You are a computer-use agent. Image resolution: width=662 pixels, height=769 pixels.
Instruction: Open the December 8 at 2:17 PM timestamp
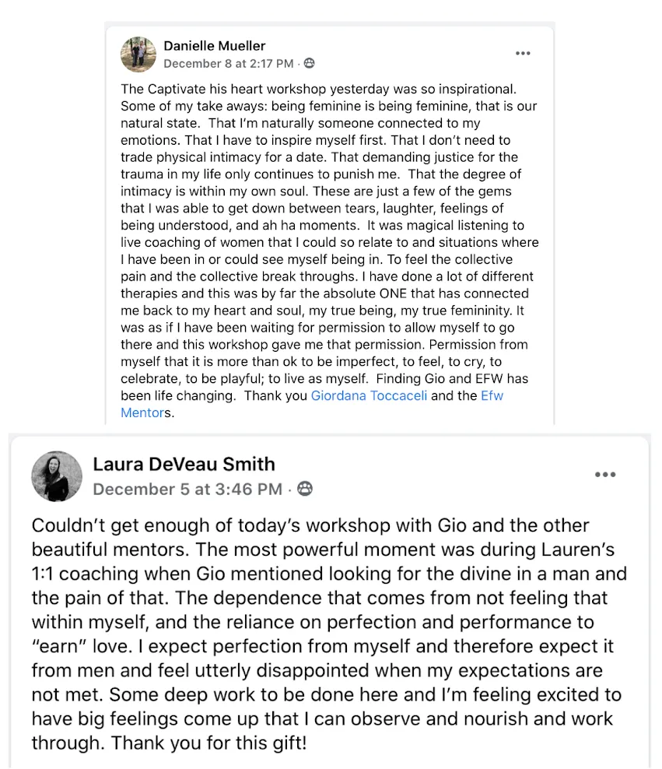pyautogui.click(x=229, y=64)
